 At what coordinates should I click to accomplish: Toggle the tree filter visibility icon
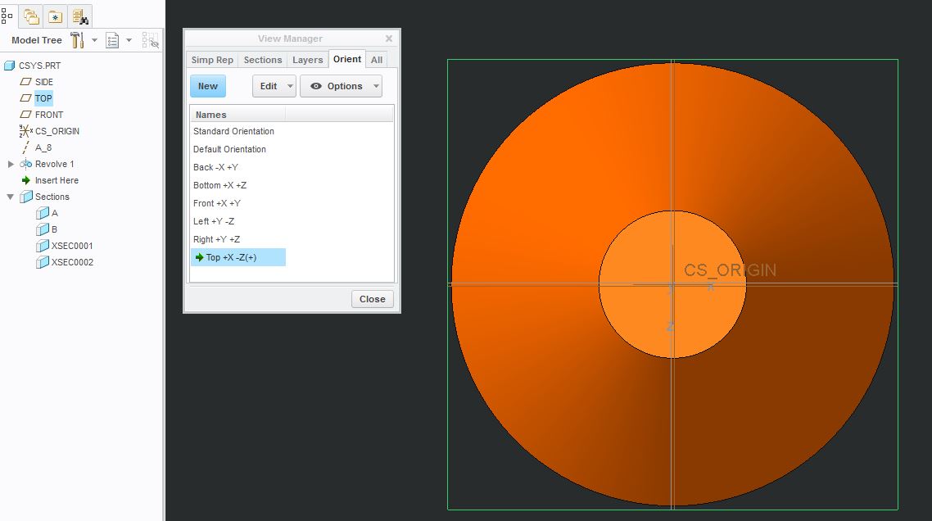pos(151,40)
